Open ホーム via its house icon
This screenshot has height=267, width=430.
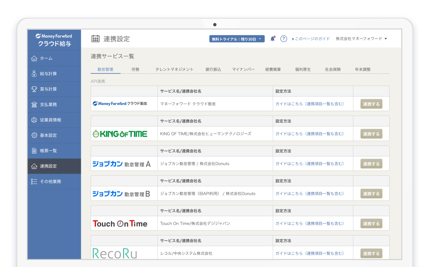click(x=34, y=59)
